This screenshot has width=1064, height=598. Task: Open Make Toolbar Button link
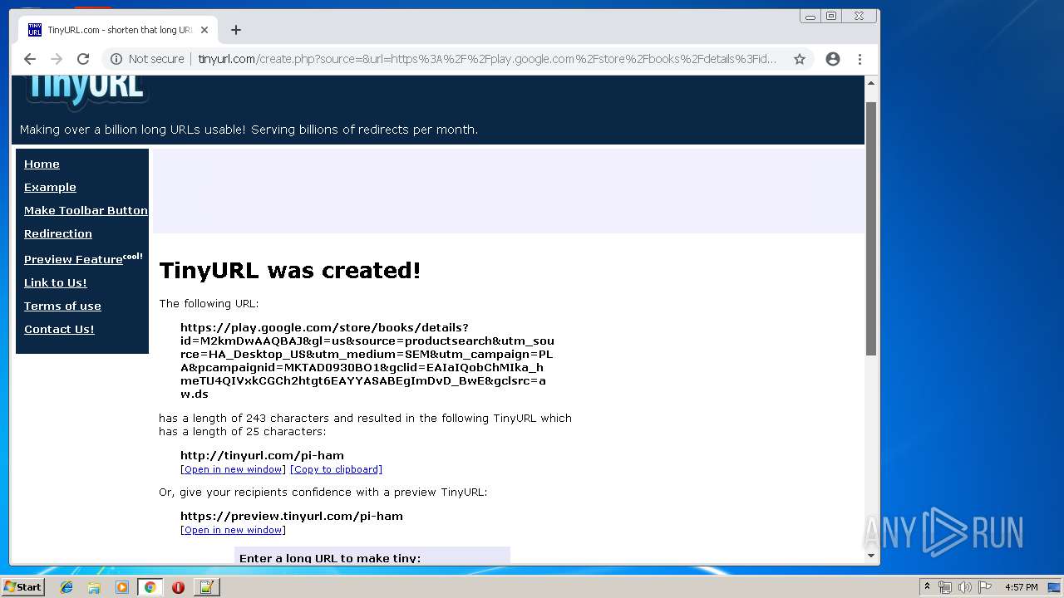pos(86,210)
